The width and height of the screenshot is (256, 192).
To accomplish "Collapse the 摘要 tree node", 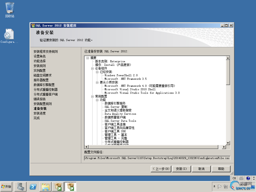I will coord(87,58).
